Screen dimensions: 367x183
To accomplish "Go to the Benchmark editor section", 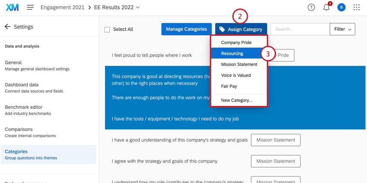I will pos(24,107).
